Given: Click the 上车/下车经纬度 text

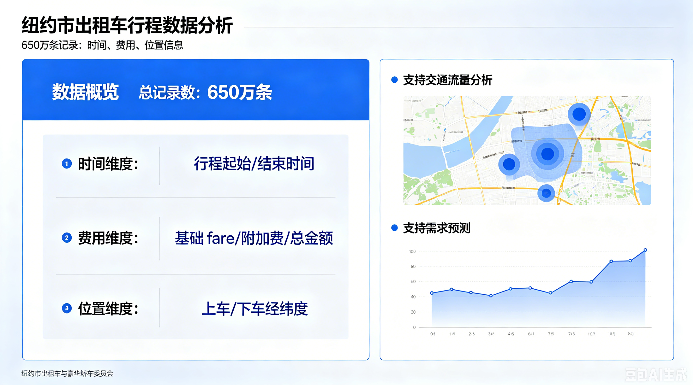Looking at the screenshot, I should tap(254, 309).
